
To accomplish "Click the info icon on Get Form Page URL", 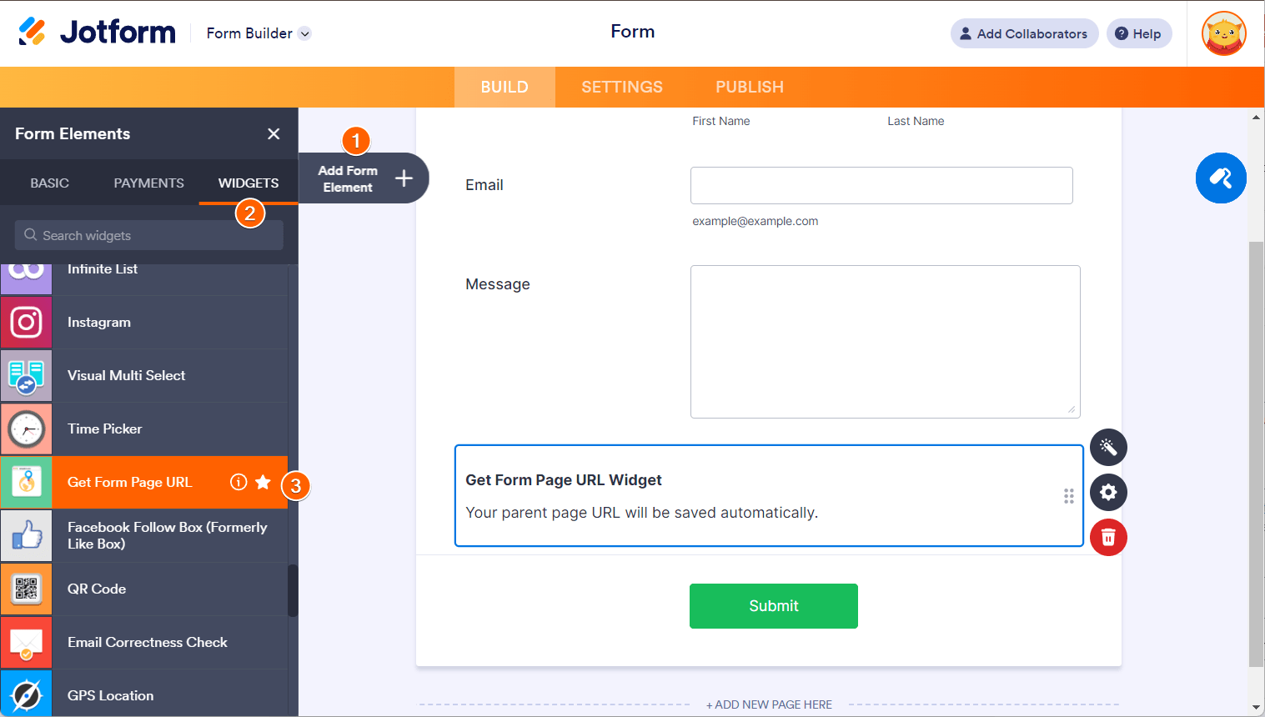I will click(238, 482).
